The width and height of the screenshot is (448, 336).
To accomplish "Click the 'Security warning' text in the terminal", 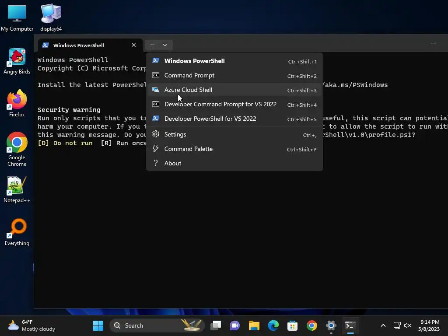I will (x=69, y=110).
